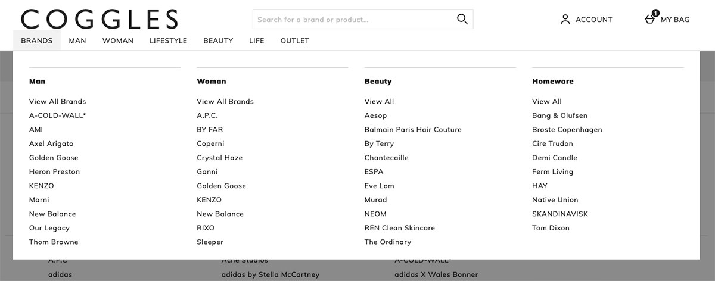This screenshot has height=281, width=715.
Task: Click the Ganni brand link
Action: click(207, 171)
